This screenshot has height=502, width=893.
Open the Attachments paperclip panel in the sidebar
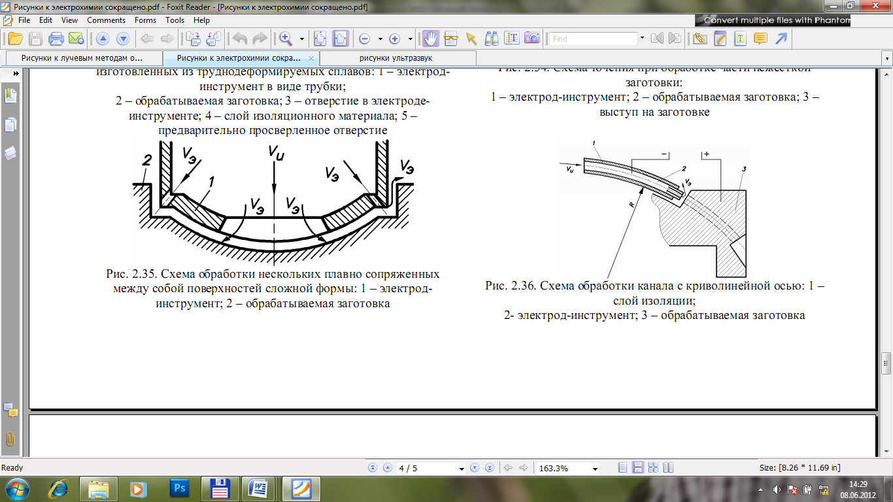10,439
